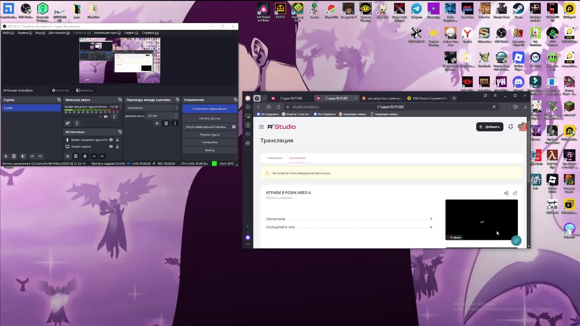
Task: Add a new source in the Sources panel
Action: click(68, 156)
